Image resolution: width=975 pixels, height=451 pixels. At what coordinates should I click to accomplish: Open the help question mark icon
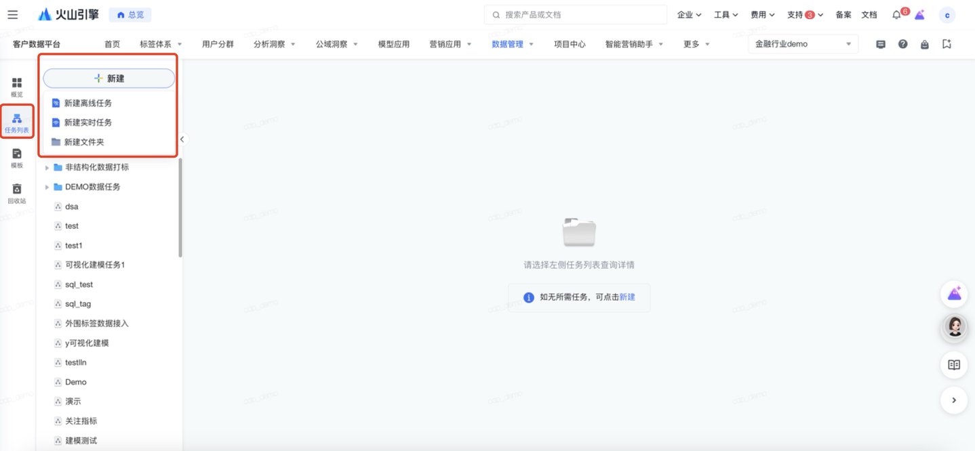click(902, 44)
